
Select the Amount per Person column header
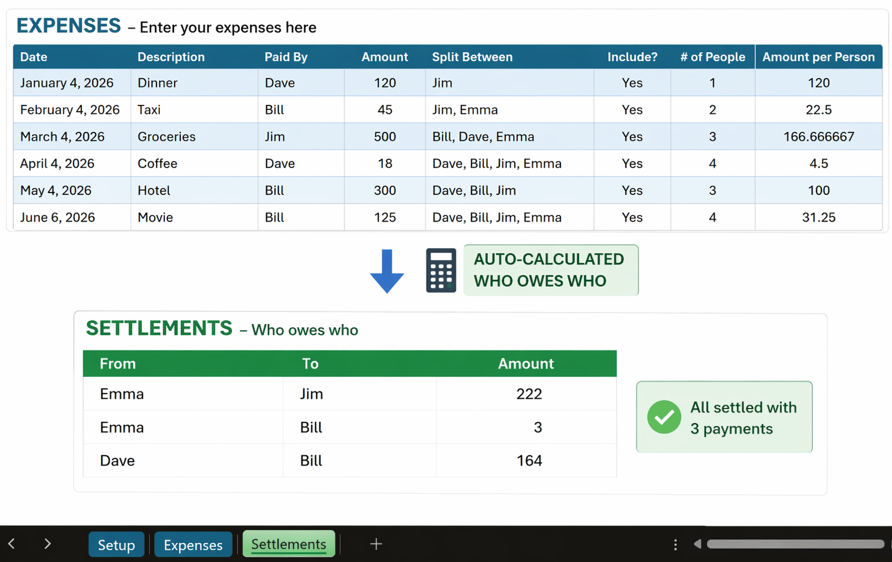tap(818, 57)
